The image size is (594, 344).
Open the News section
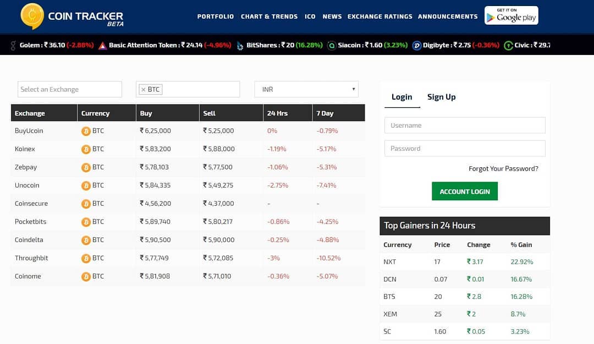332,17
